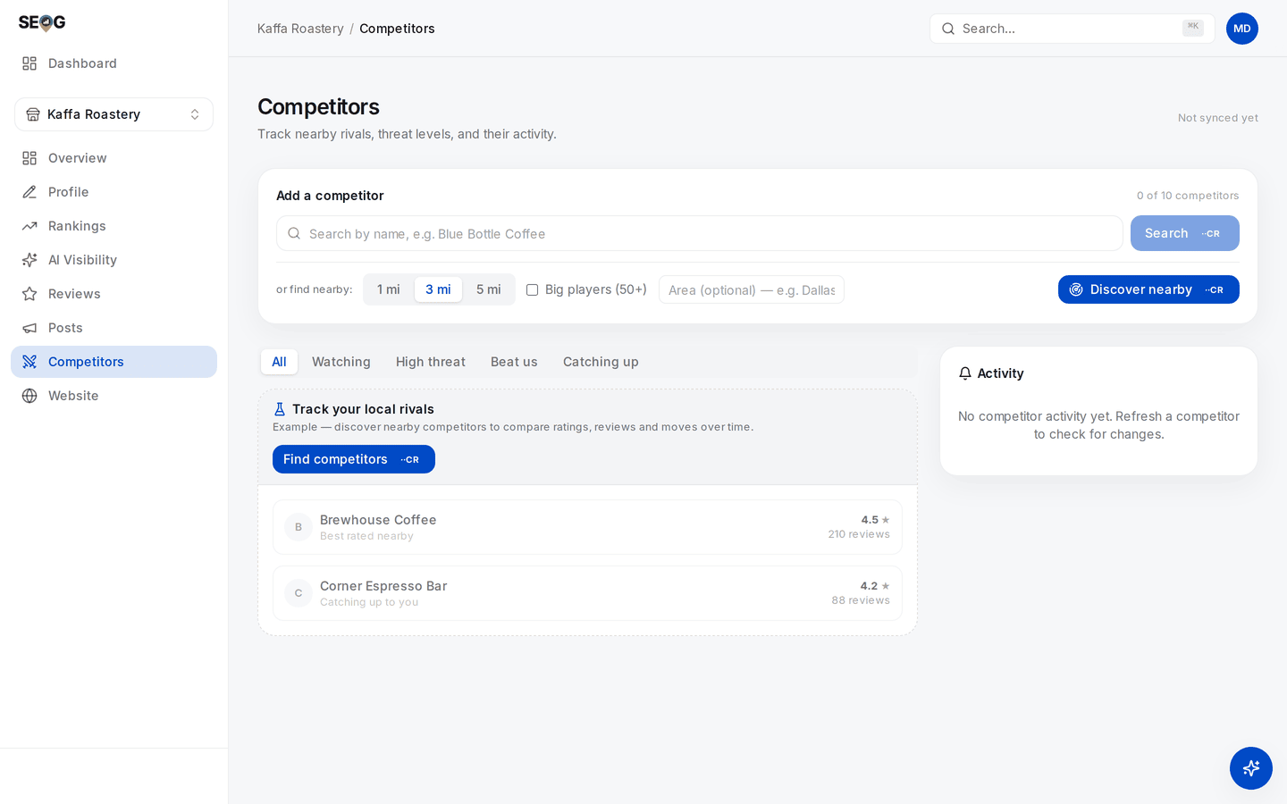Click the Website globe icon

(x=29, y=396)
